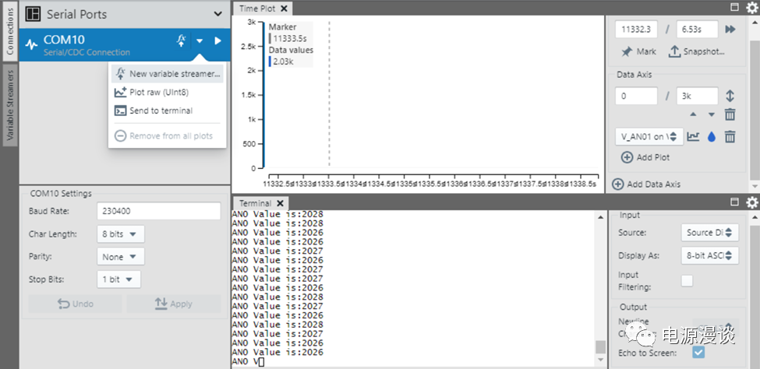
Task: Start the COM10 connection with play arrow
Action: pyautogui.click(x=217, y=41)
